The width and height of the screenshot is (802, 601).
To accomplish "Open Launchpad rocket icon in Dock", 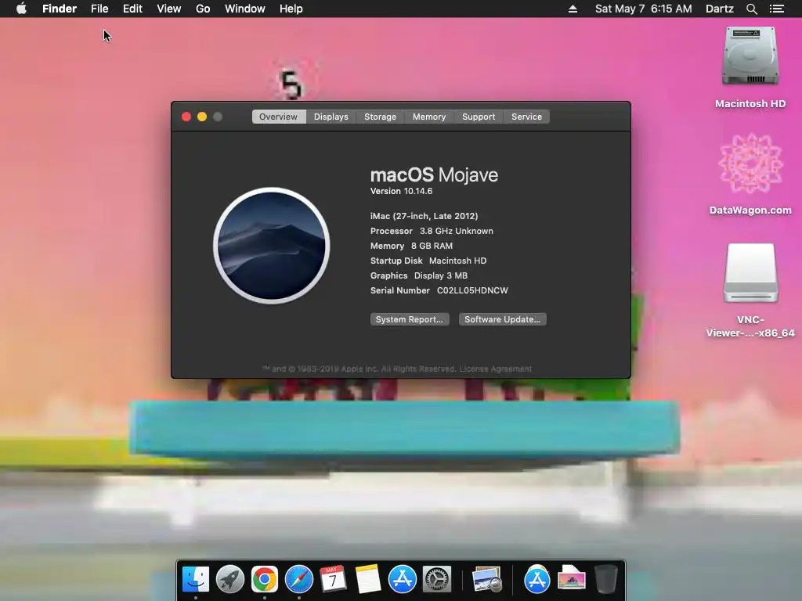I will coord(230,580).
